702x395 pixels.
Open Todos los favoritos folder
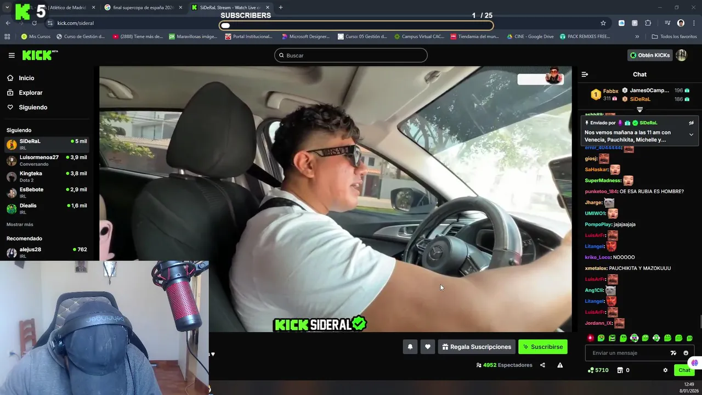pos(674,36)
